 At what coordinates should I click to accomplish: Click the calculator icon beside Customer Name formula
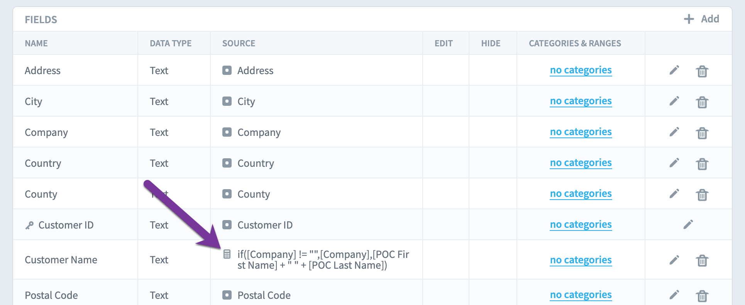227,254
